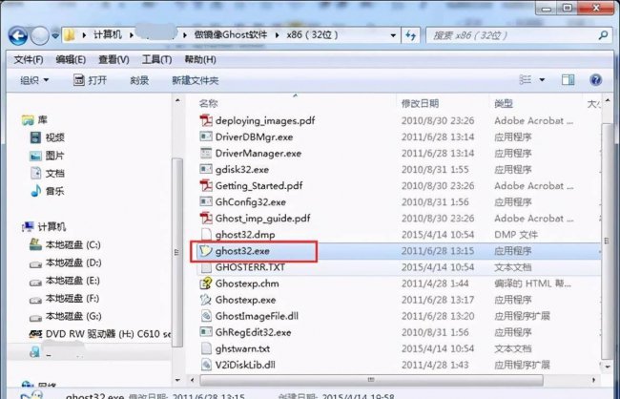Viewport: 620px width, 399px height.
Task: Click the ghost32.exe file icon
Action: (206, 250)
